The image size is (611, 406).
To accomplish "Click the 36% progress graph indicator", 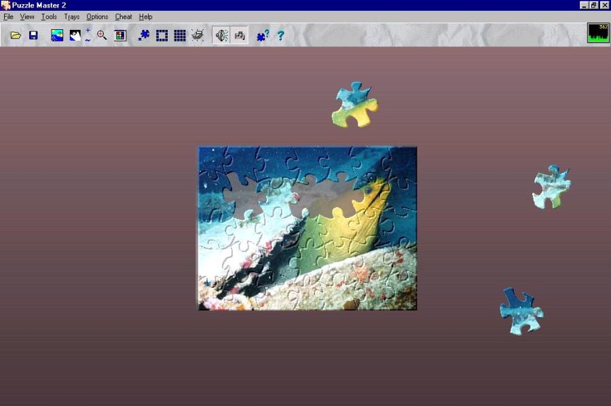I will pos(598,33).
